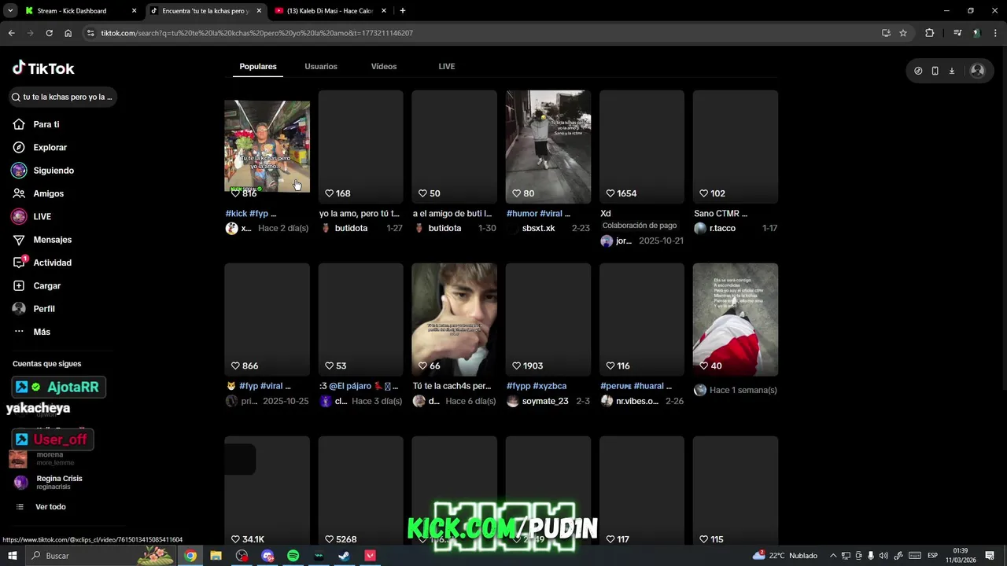Switch to Populares tab
The width and height of the screenshot is (1007, 566).
[x=258, y=67]
